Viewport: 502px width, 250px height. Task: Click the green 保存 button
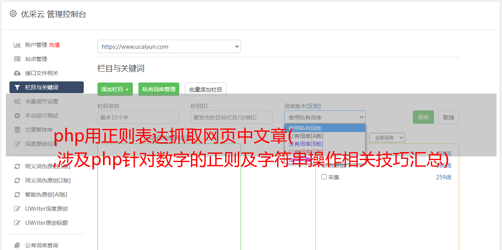coord(423,117)
